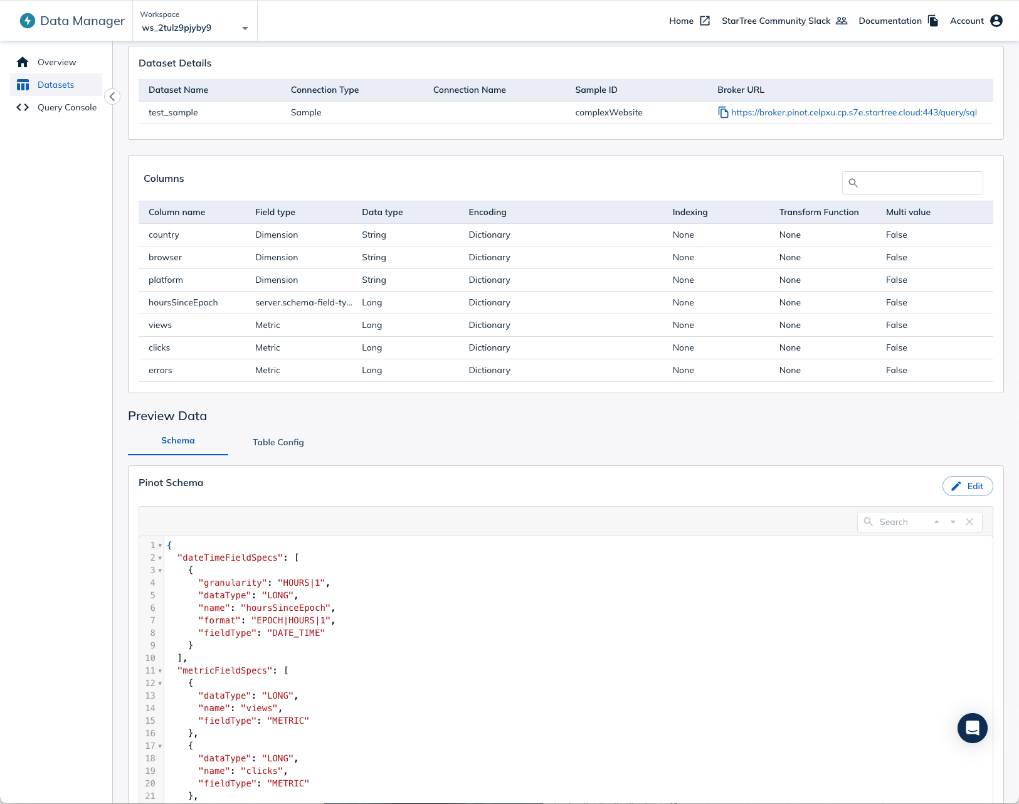Click inside the Columns search field

912,183
